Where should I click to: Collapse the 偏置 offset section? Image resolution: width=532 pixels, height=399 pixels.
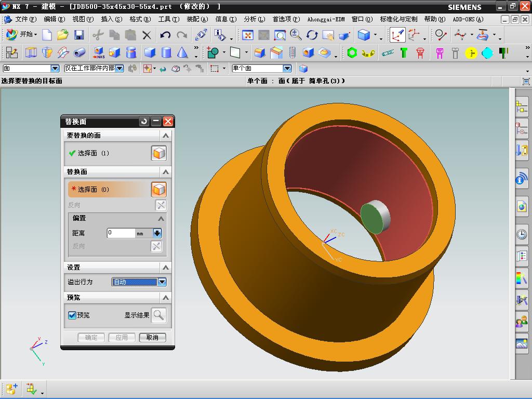pos(161,219)
